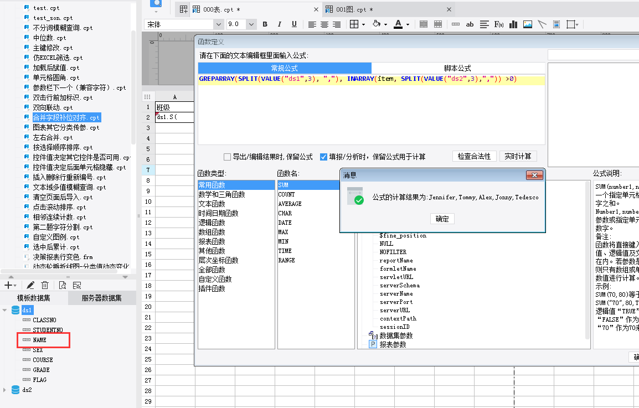Open the file 双向联动.cpt

[x=53, y=107]
